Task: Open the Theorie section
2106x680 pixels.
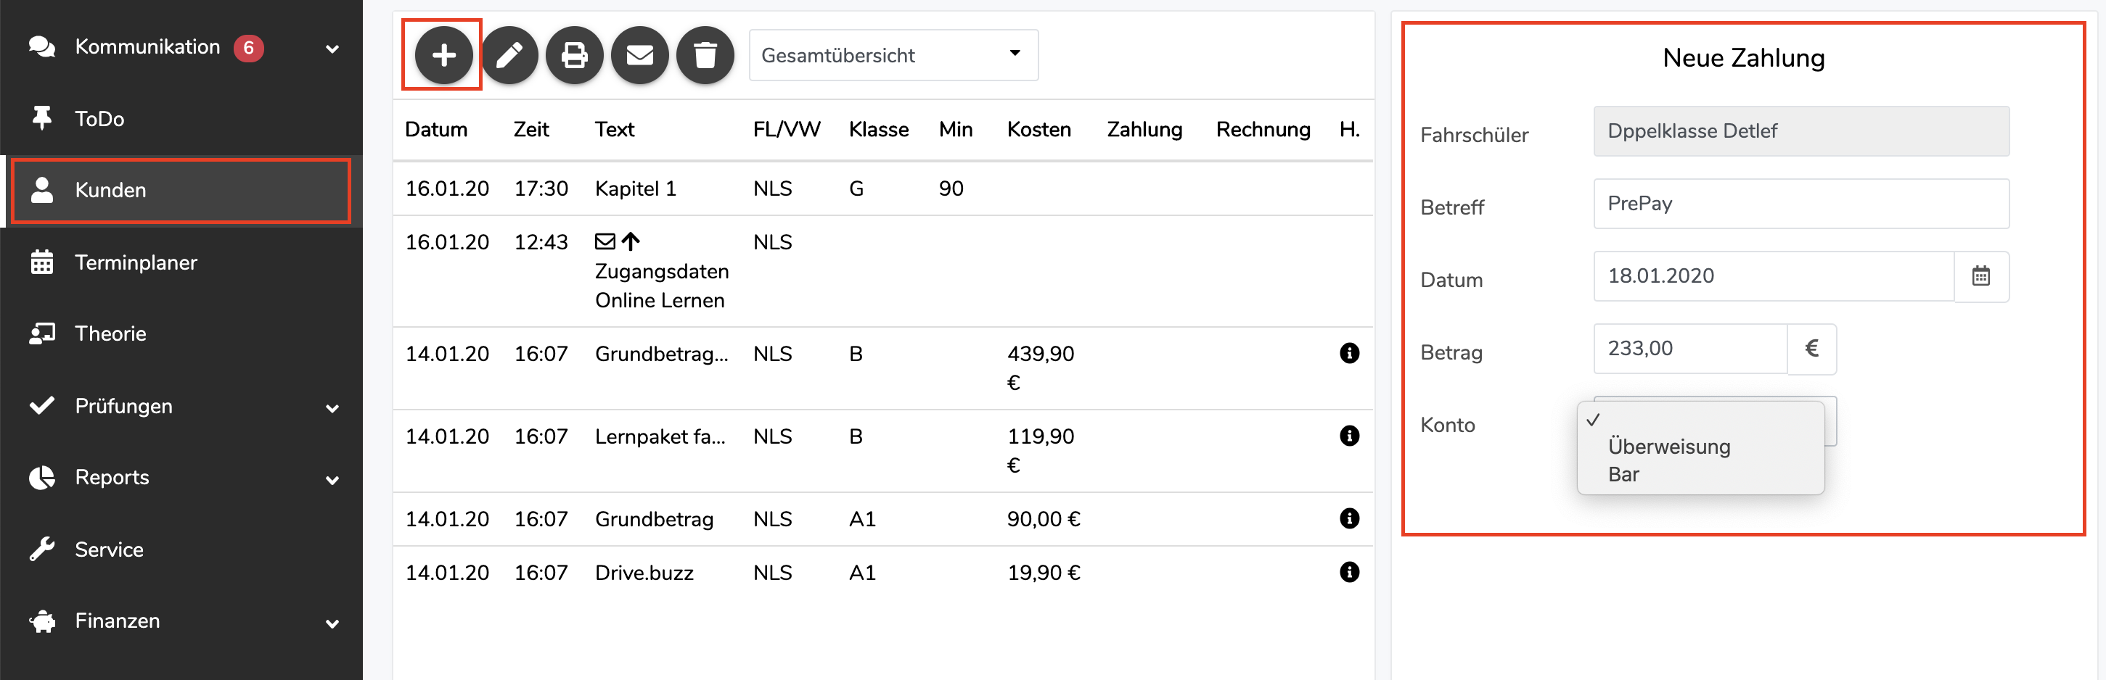Action: (x=110, y=334)
